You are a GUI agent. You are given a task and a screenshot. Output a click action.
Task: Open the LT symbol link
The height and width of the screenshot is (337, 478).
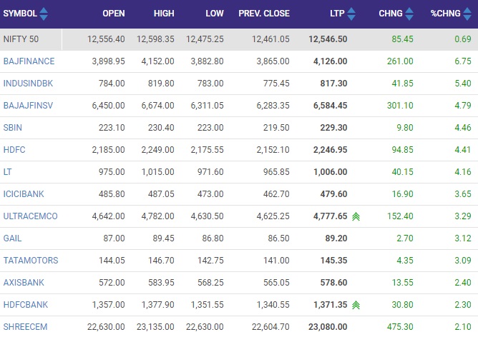coord(7,172)
